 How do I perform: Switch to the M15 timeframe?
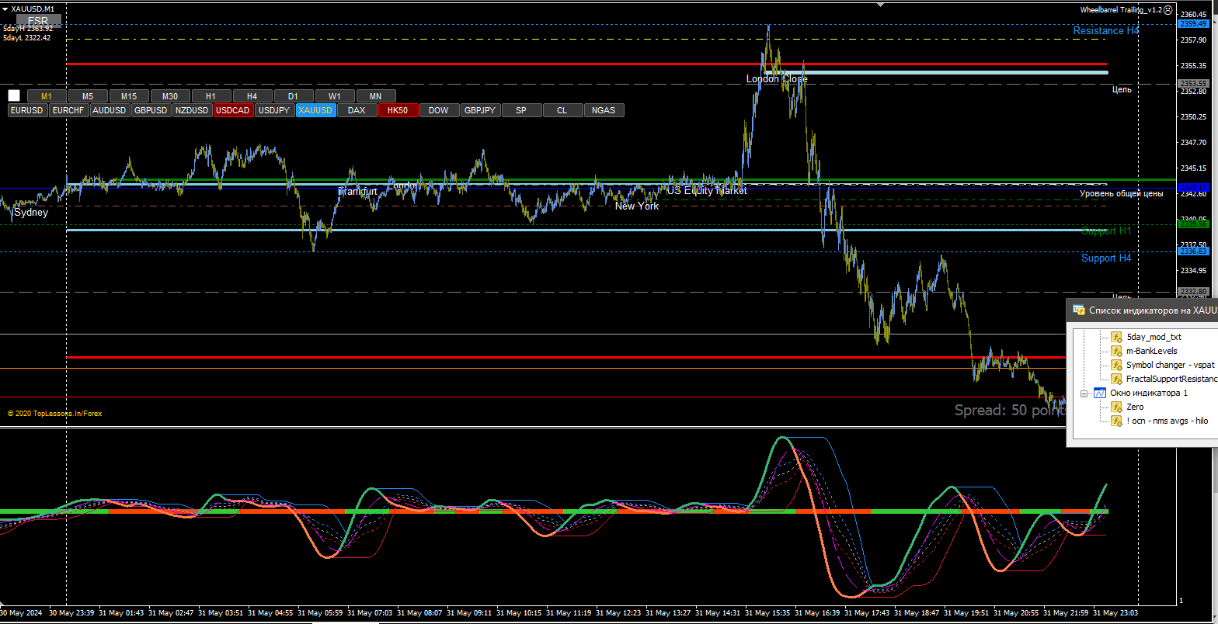point(128,96)
